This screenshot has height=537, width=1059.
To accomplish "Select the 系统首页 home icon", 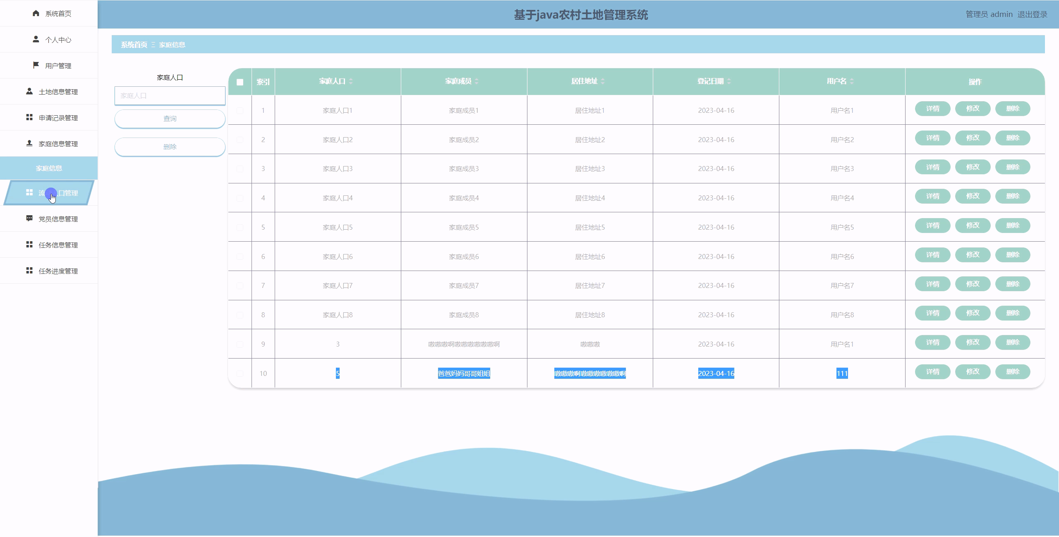I will tap(35, 13).
